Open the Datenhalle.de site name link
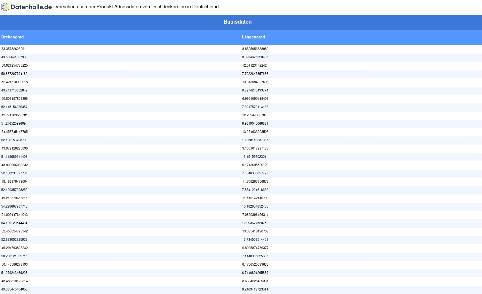Screen dimensions: 482x294 31,7
